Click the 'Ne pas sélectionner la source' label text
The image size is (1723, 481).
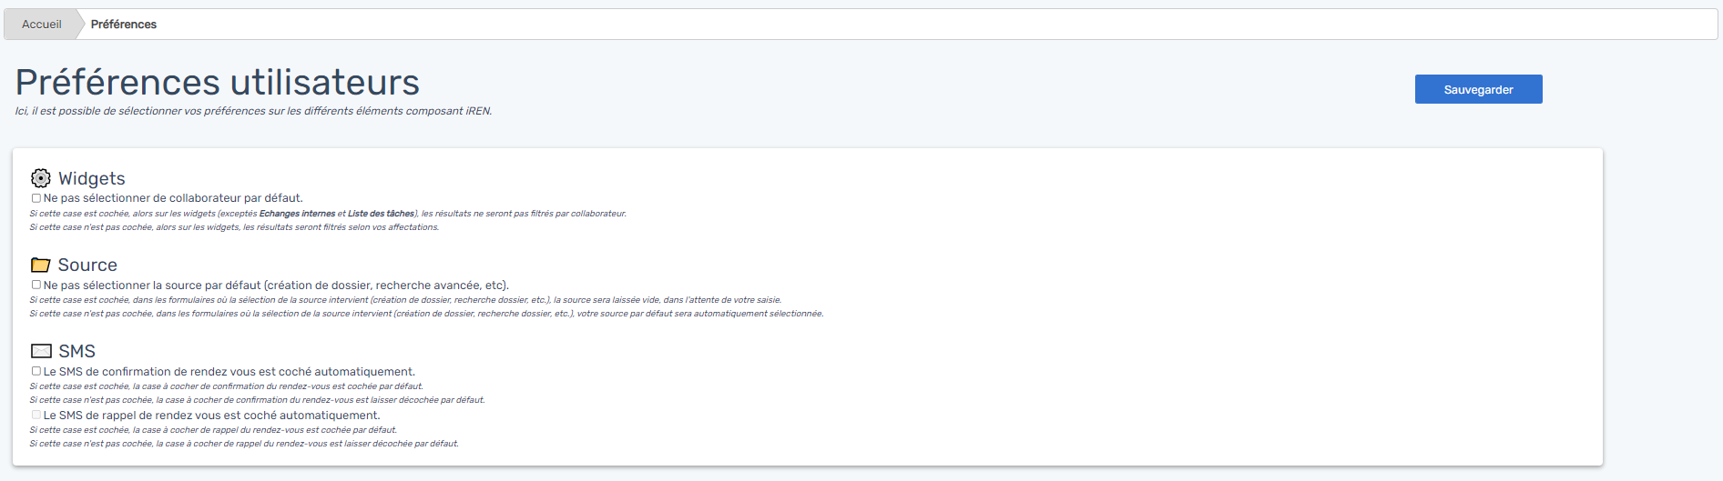pyautogui.click(x=276, y=286)
